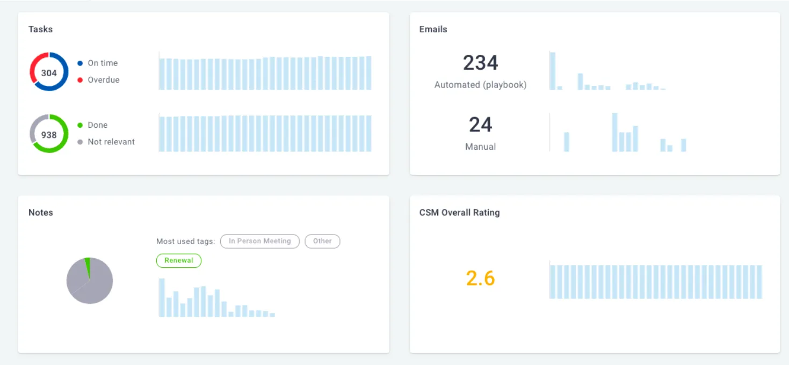
Task: Click the Tasks card title
Action: (41, 29)
